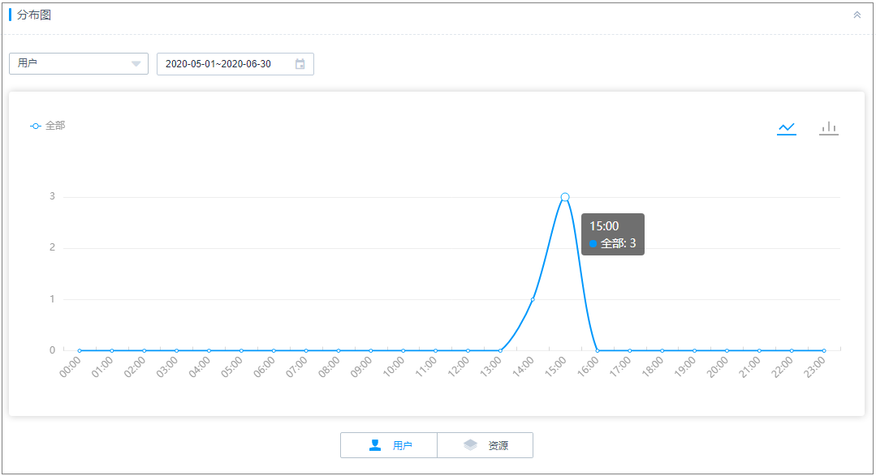
Task: Click the 13:00 data point on line
Action: click(x=500, y=350)
